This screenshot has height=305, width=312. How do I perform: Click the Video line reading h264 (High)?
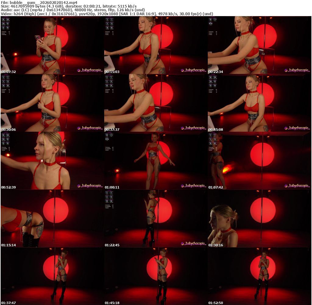point(107,14)
